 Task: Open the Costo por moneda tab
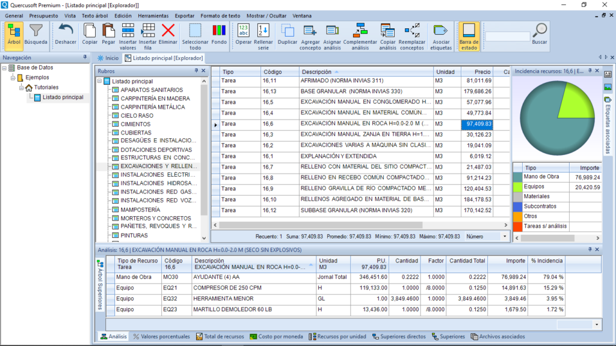(x=277, y=336)
